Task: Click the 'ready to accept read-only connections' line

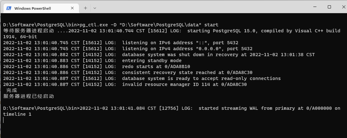Action: coord(142,78)
